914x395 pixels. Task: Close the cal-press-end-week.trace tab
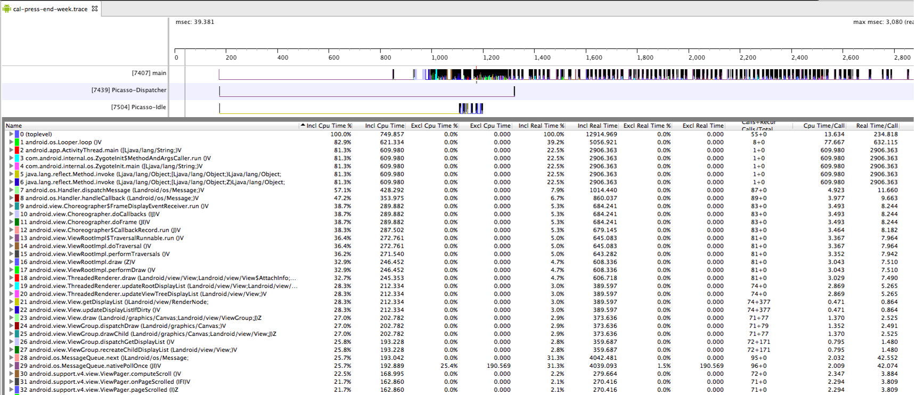(x=95, y=9)
